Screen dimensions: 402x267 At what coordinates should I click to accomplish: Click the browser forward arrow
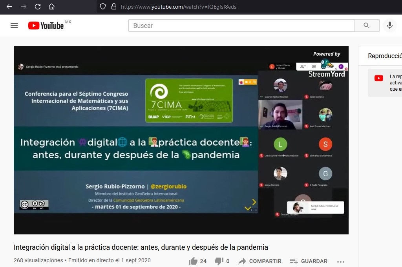24,7
